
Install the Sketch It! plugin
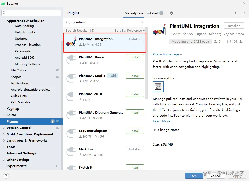135,167
